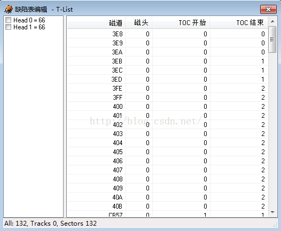Sort by the TOC 开始 column header
281x231 pixels.
click(x=181, y=22)
